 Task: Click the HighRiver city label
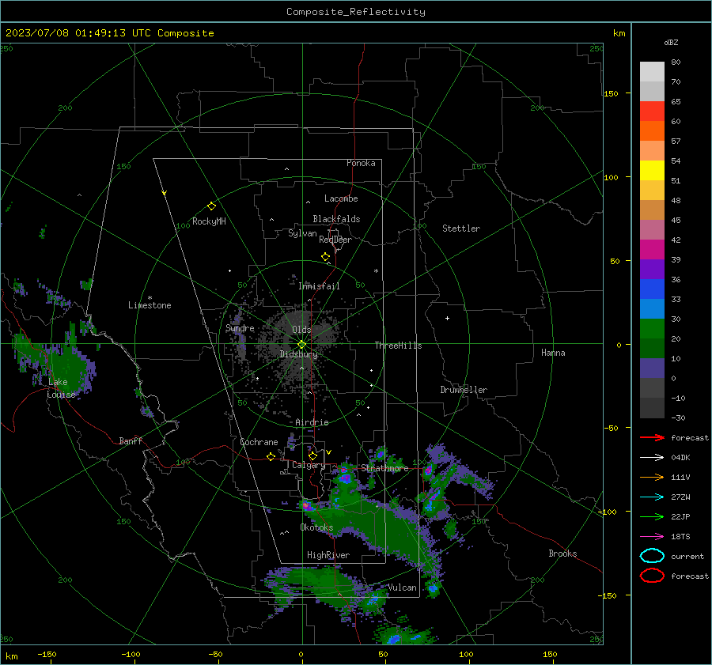328,555
